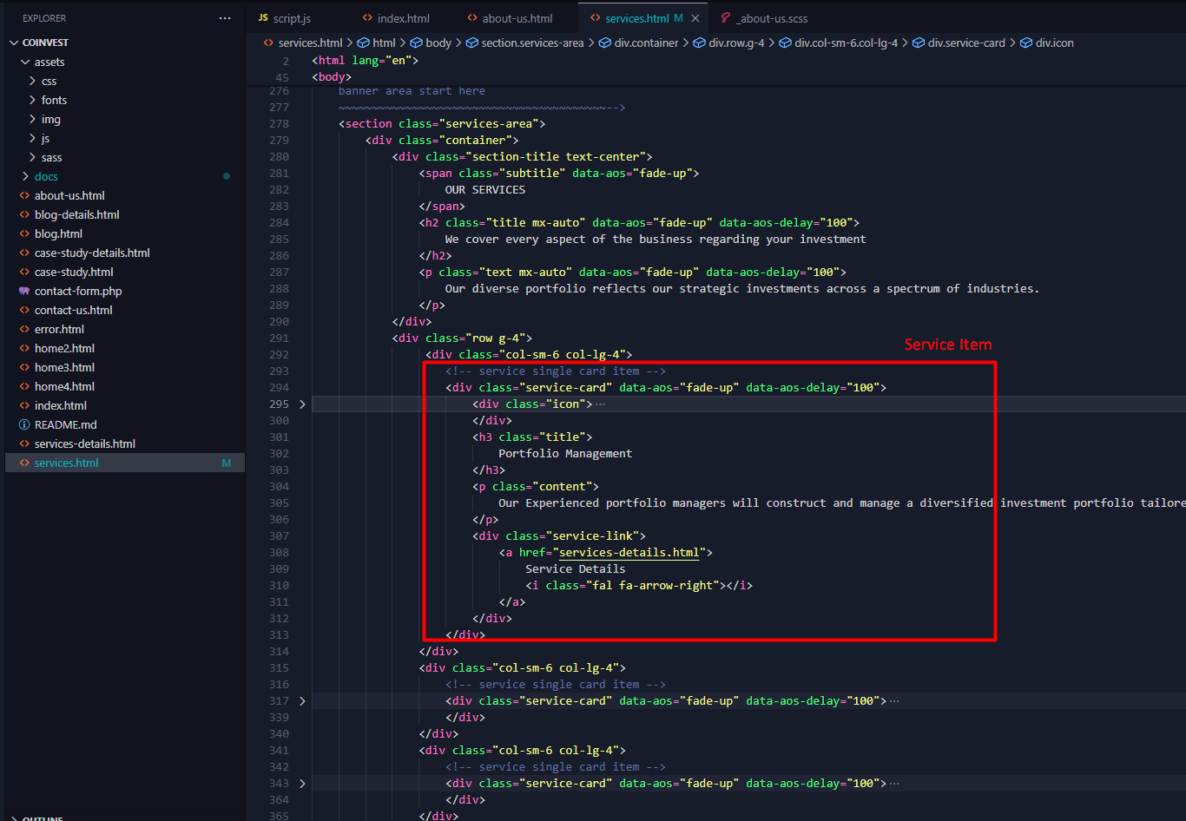This screenshot has height=821, width=1186.
Task: Open home2.html from the Explorer
Action: 64,348
